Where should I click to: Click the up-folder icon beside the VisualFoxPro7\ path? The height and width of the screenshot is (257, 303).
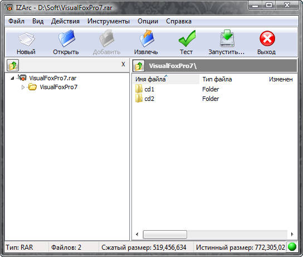pos(139,66)
